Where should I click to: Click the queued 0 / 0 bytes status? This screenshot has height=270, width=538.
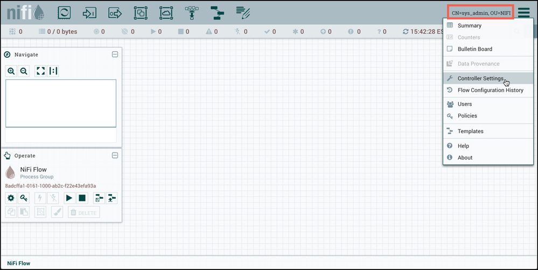58,31
